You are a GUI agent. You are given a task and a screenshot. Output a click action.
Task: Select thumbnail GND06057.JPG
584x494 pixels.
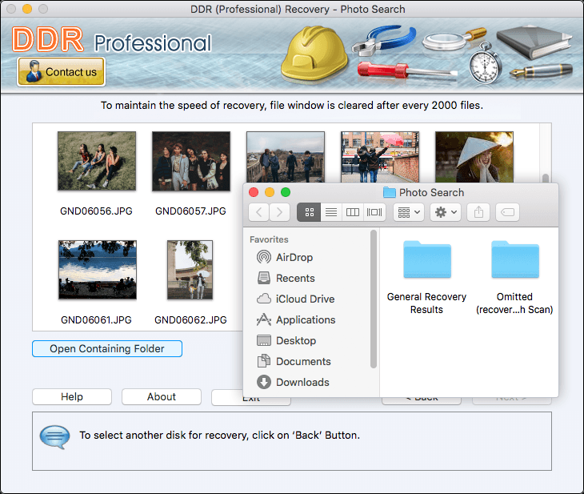[x=191, y=161]
